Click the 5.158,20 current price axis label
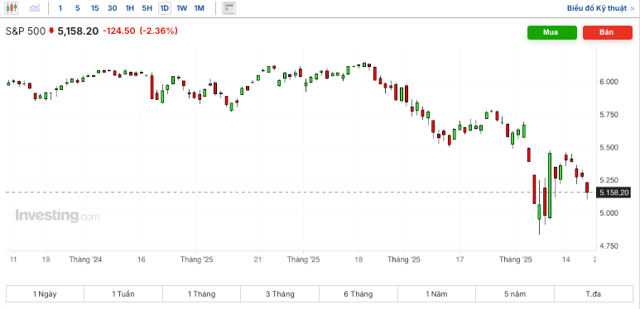640x309 pixels. [x=613, y=193]
